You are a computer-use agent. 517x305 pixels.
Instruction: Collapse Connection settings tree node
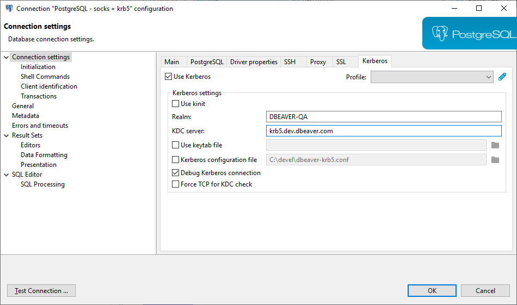(7, 57)
